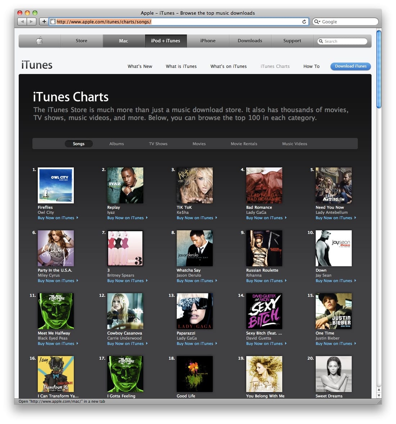Open the Store tab

pyautogui.click(x=81, y=41)
